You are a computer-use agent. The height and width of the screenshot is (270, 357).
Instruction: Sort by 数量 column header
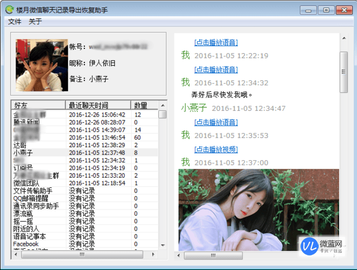(x=144, y=105)
